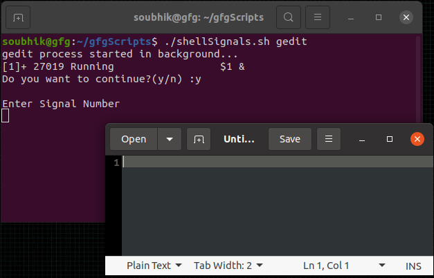The image size is (434, 278).
Task: Click the Untitled document title in gedit header
Action: tap(239, 139)
